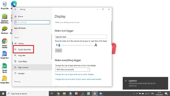Open the blue window app on taskbar

(101, 94)
